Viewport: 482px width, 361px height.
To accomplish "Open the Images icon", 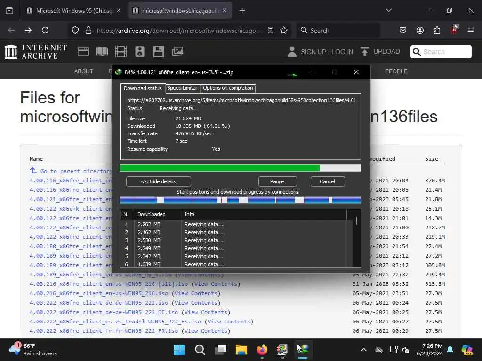I will [x=177, y=52].
